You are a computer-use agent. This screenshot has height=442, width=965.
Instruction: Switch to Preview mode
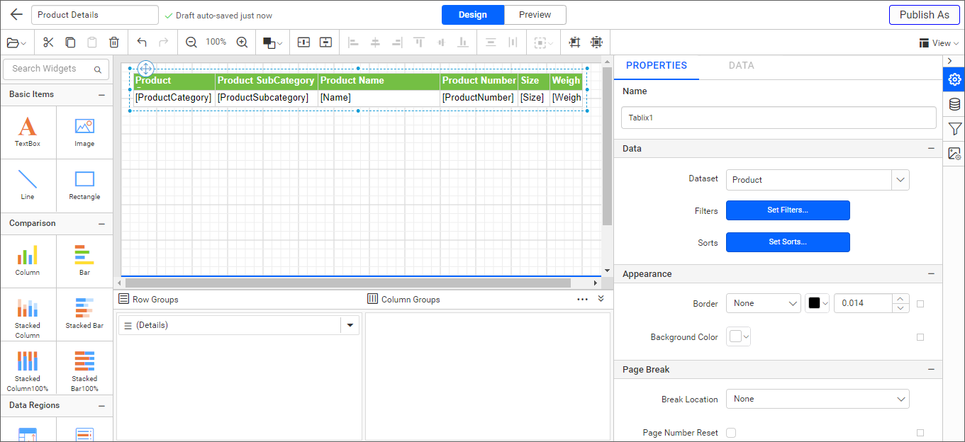pos(535,15)
